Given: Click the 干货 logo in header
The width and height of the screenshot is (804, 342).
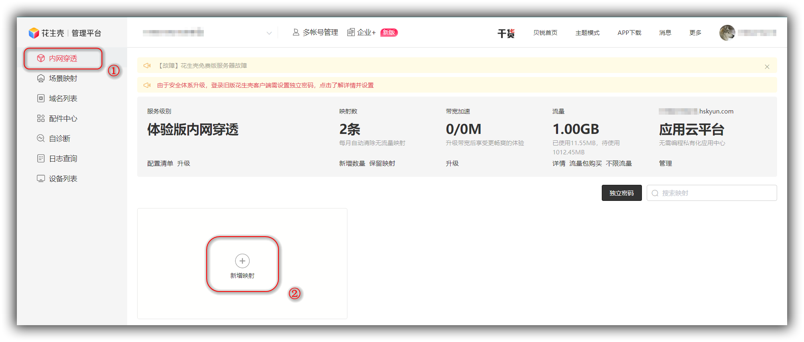Looking at the screenshot, I should [506, 33].
